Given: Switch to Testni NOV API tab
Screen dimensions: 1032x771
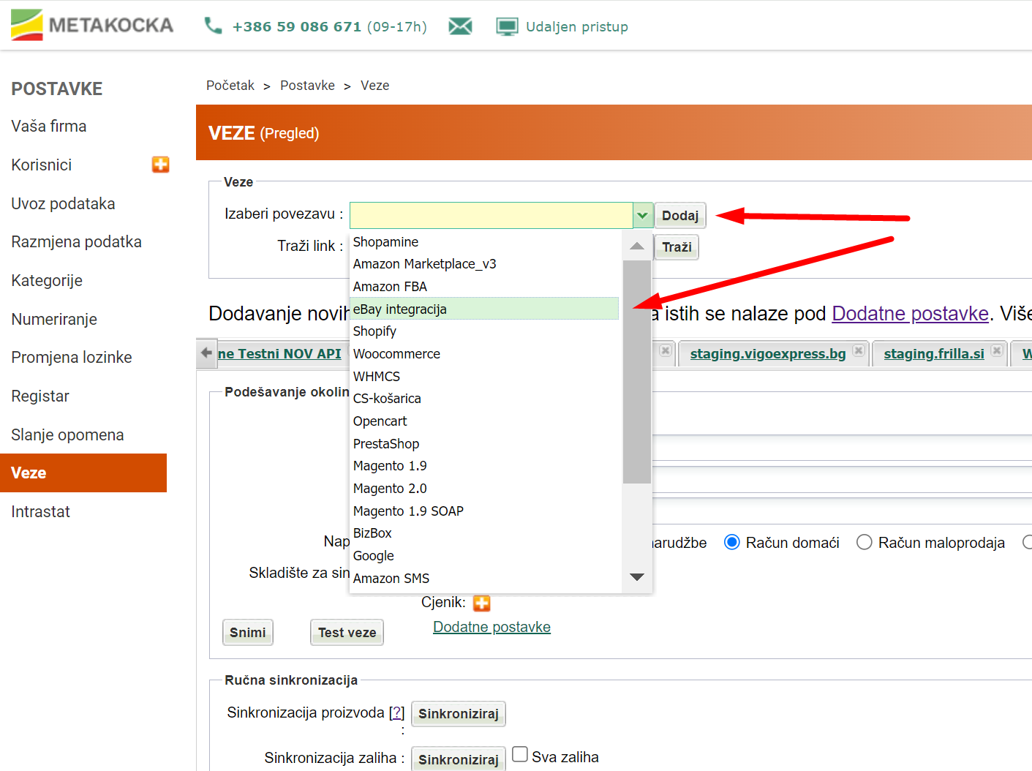Looking at the screenshot, I should (x=279, y=353).
